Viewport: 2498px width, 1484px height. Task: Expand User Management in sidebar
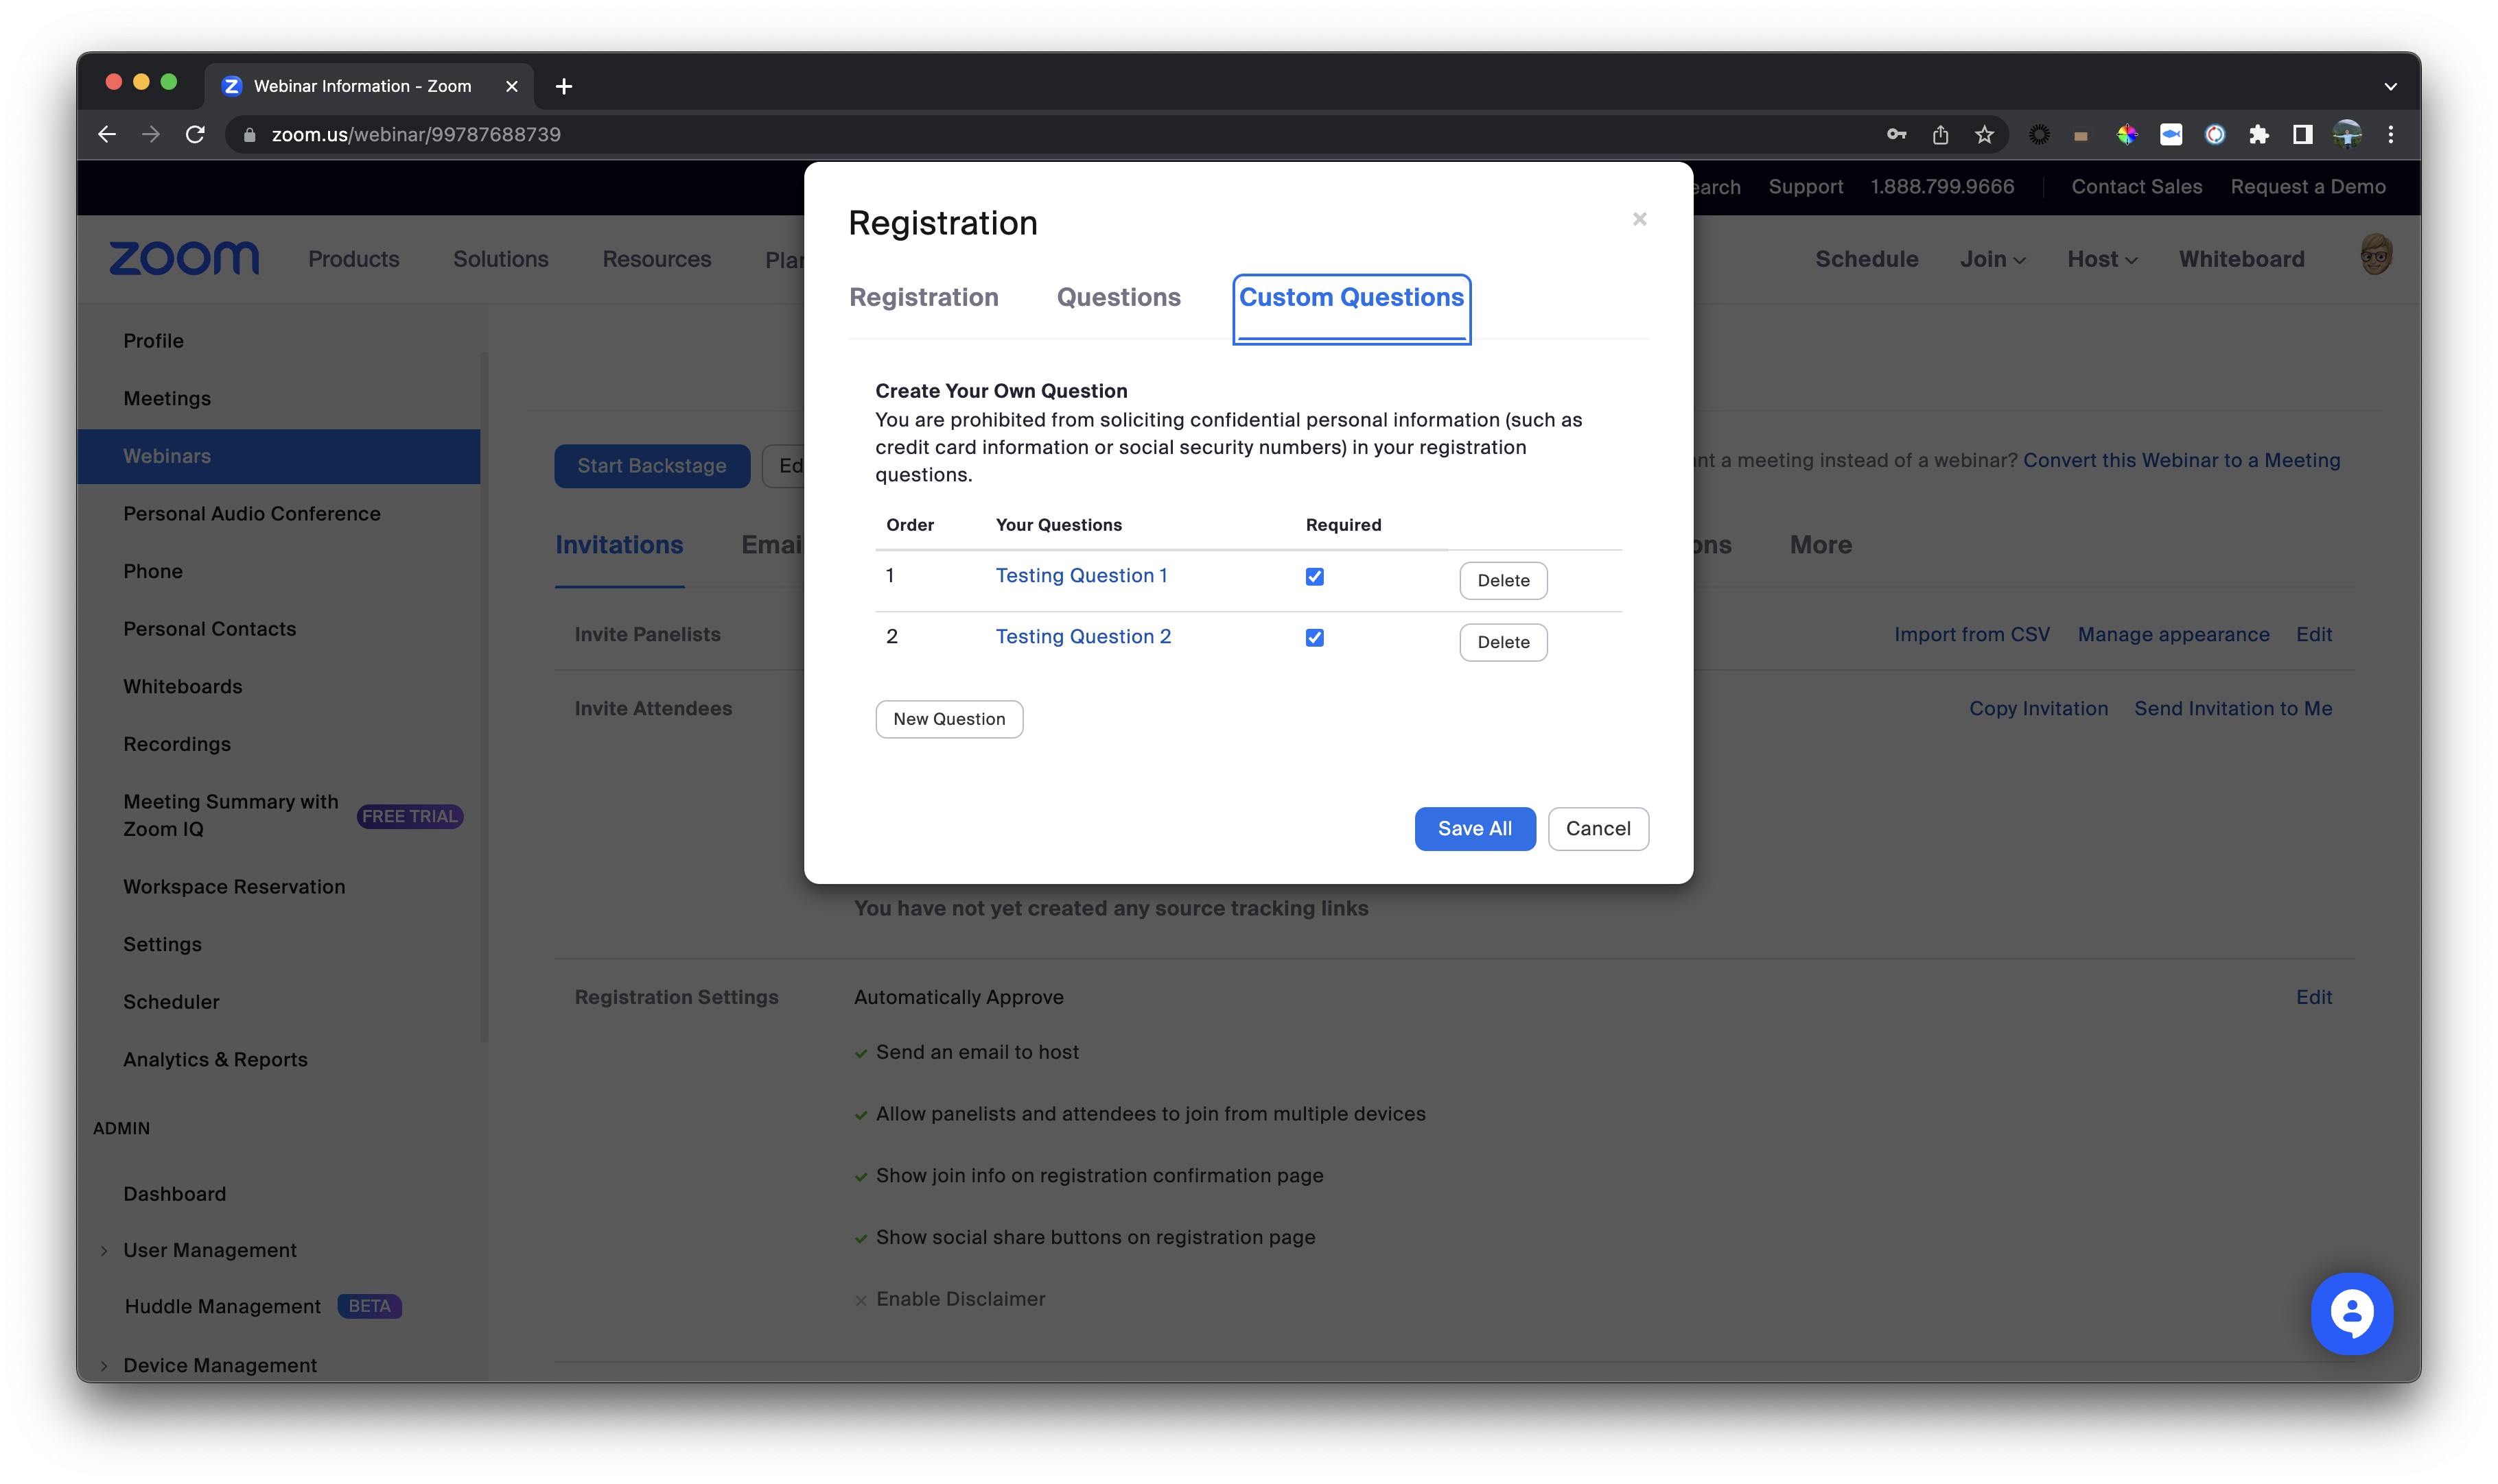click(104, 1250)
